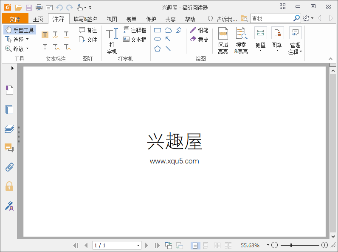
Task: Open the Measure dropdown
Action: click(x=260, y=39)
